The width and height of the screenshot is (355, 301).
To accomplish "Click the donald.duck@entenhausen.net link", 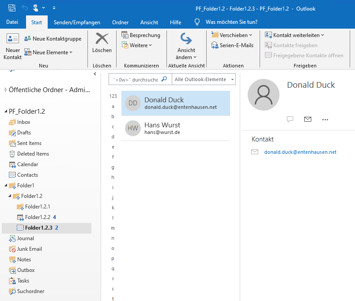I will [300, 152].
